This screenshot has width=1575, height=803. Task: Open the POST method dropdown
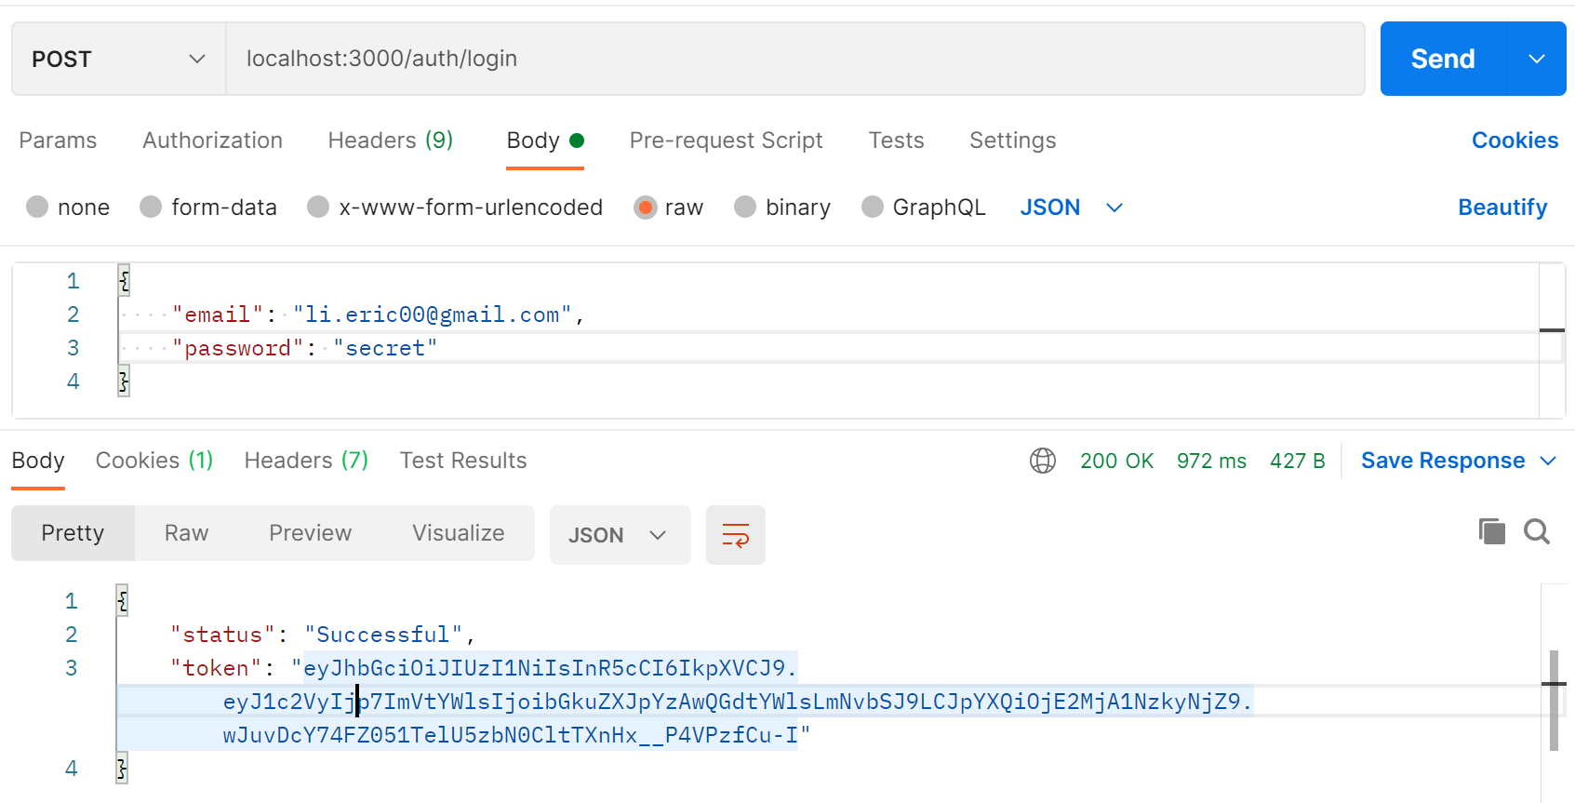pyautogui.click(x=119, y=59)
